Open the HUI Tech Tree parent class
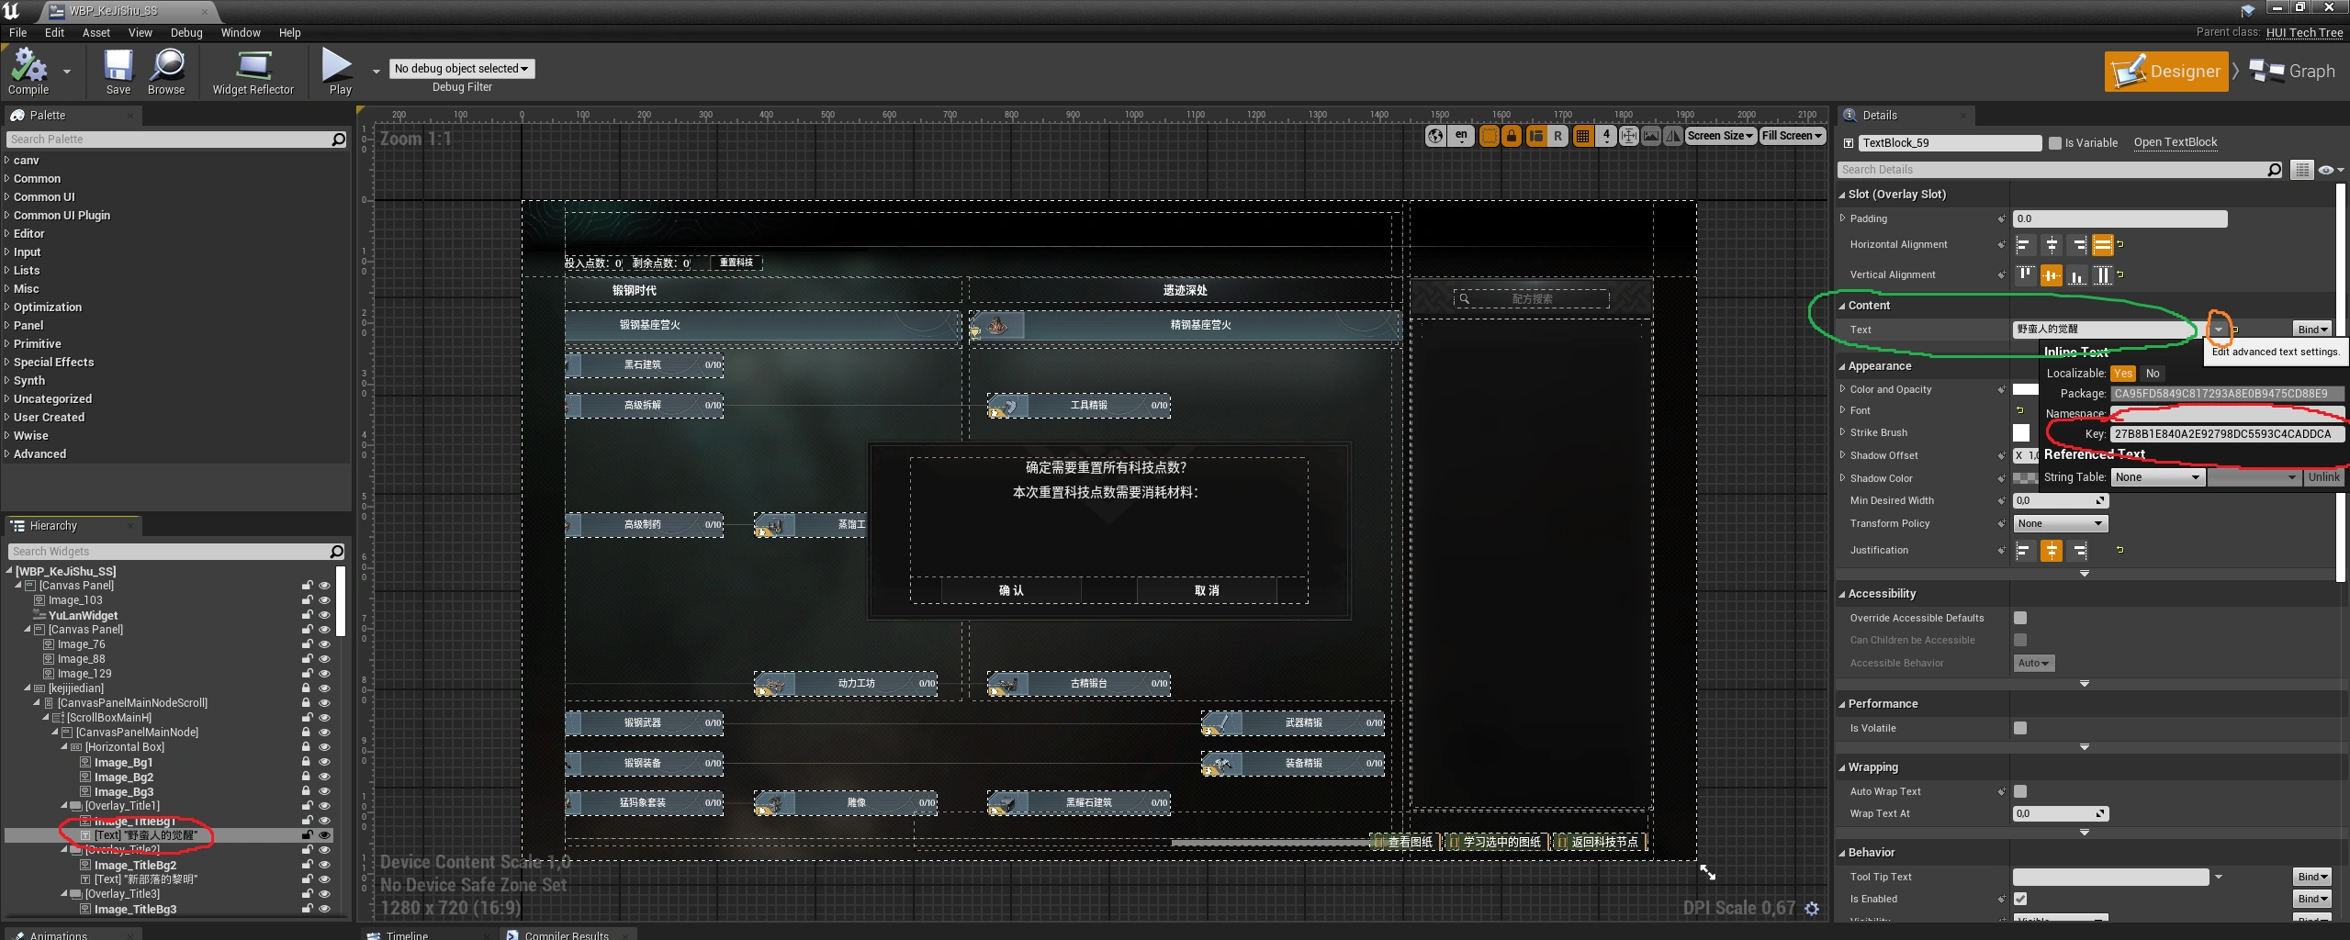2350x940 pixels. (x=2304, y=32)
